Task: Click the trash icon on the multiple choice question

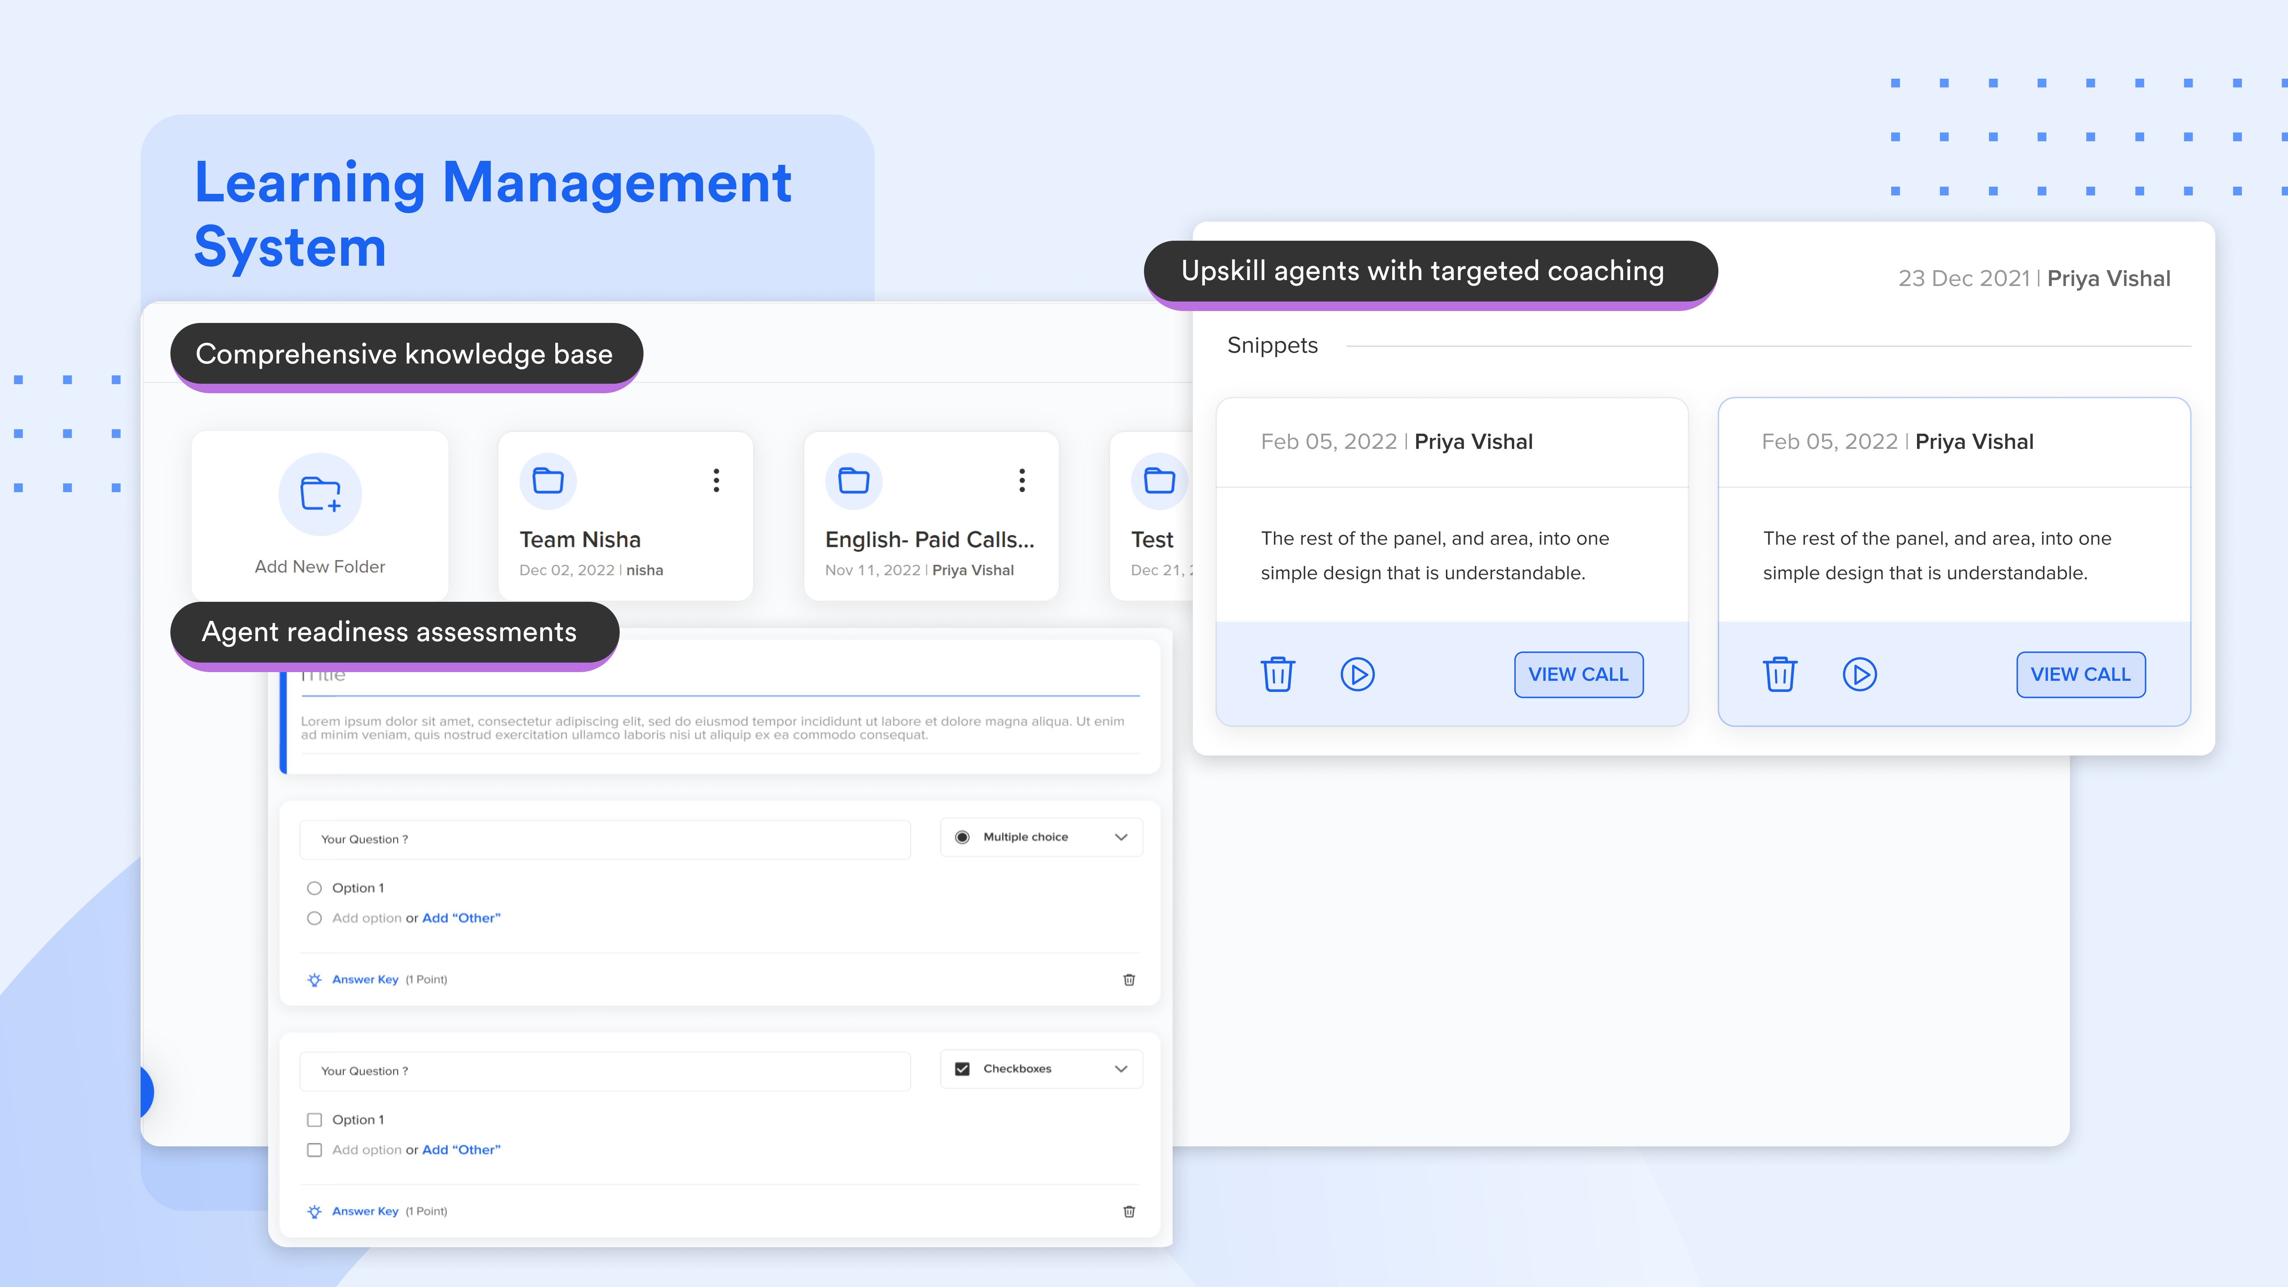Action: (1129, 979)
